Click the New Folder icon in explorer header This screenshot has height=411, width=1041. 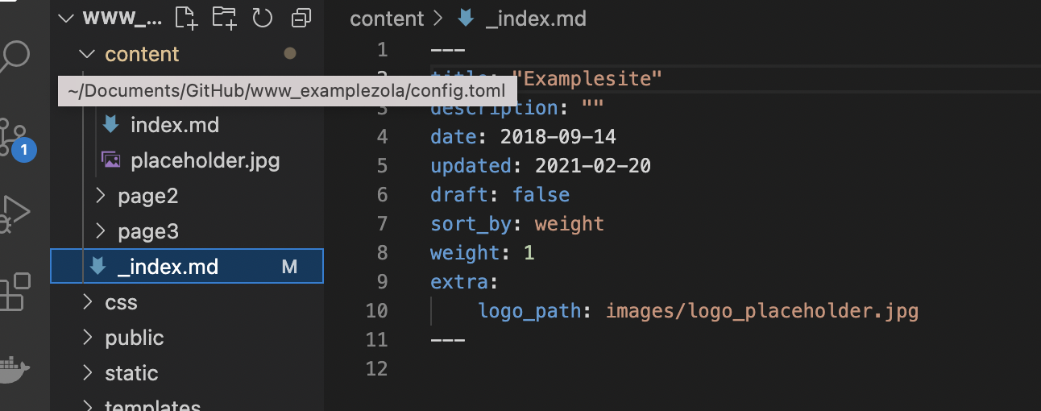[x=224, y=18]
